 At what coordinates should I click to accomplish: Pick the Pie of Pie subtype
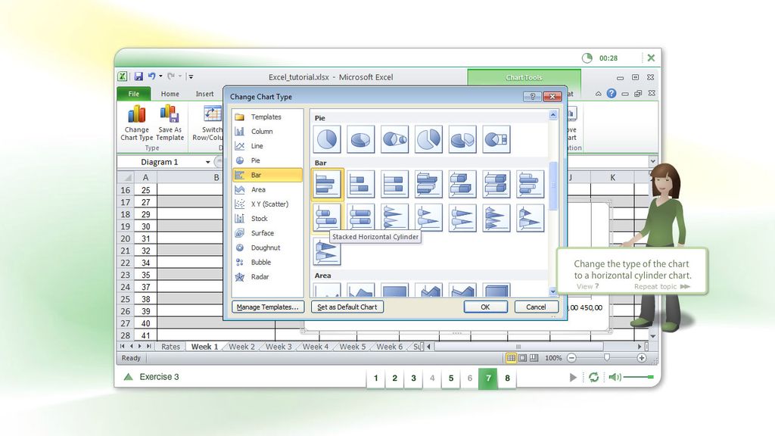pyautogui.click(x=395, y=139)
